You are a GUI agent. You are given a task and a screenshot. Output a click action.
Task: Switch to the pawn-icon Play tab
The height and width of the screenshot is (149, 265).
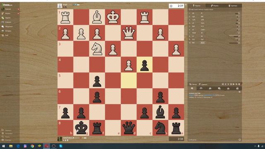click(x=214, y=5)
